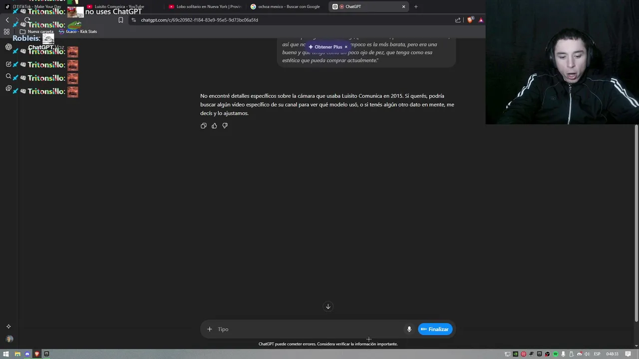
Task: Click the chatgpt.com address bar URL
Action: (x=199, y=20)
